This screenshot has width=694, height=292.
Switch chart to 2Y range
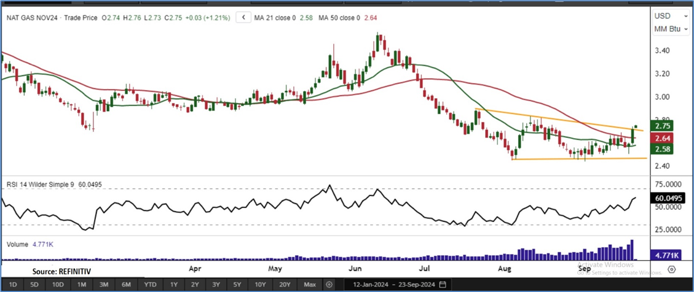coord(195,284)
